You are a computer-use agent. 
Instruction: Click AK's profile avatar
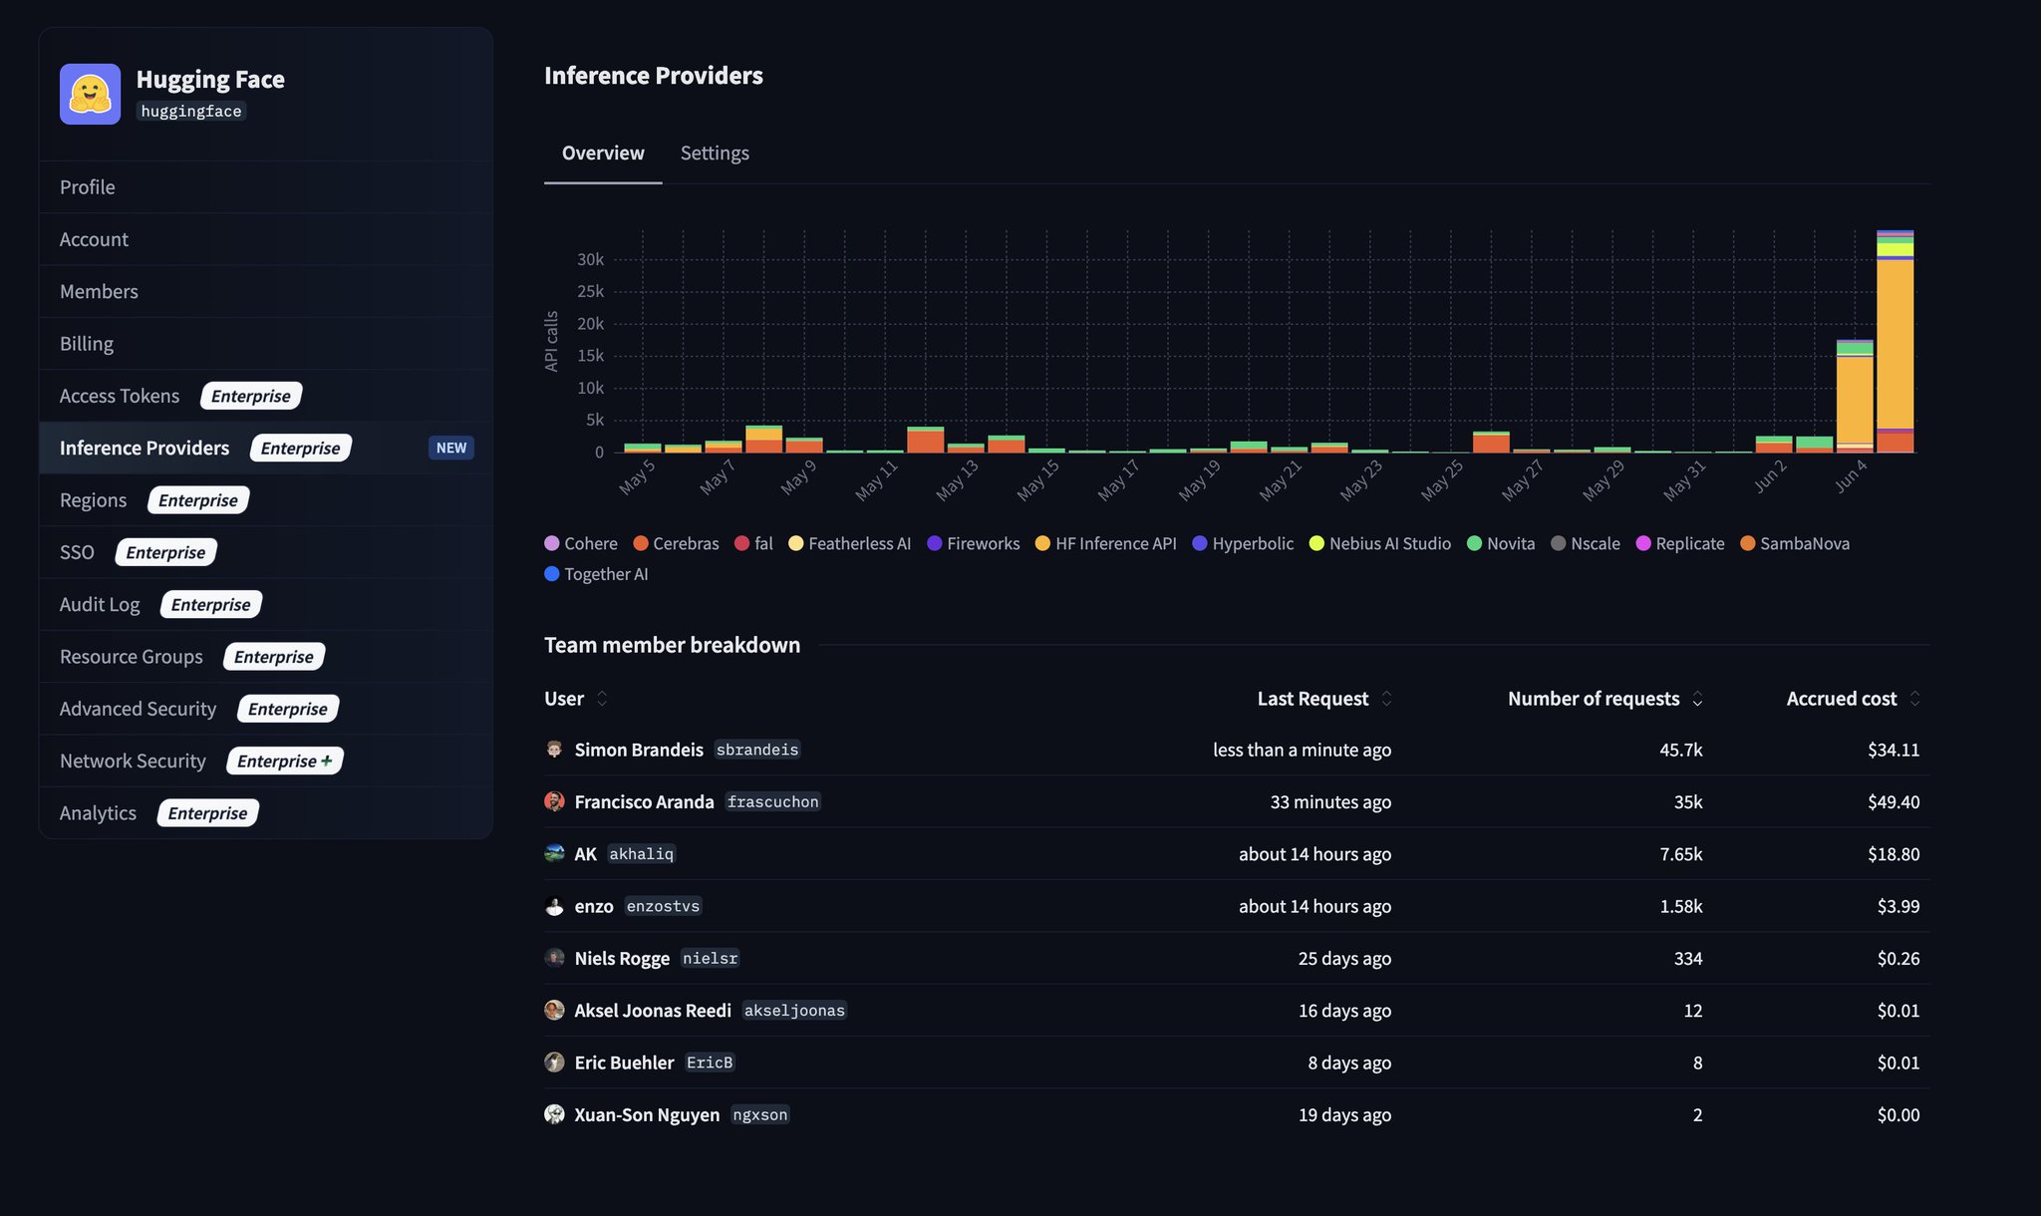click(554, 853)
